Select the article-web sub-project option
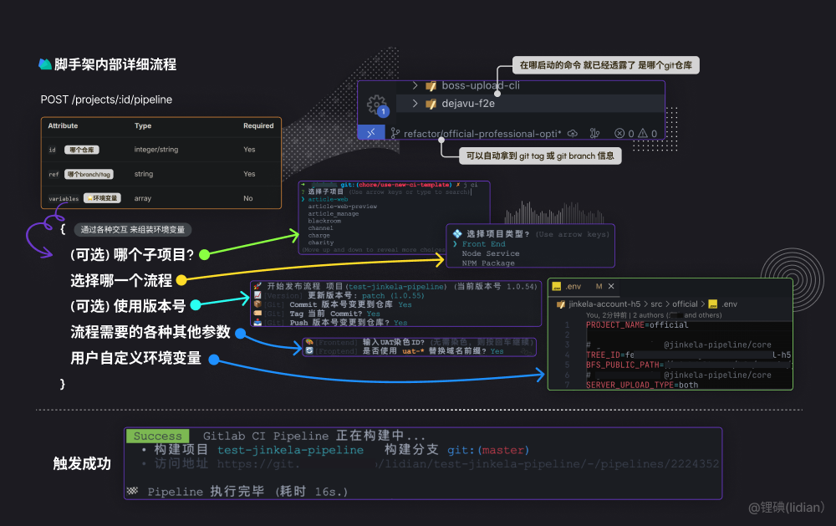The image size is (836, 526). click(326, 200)
